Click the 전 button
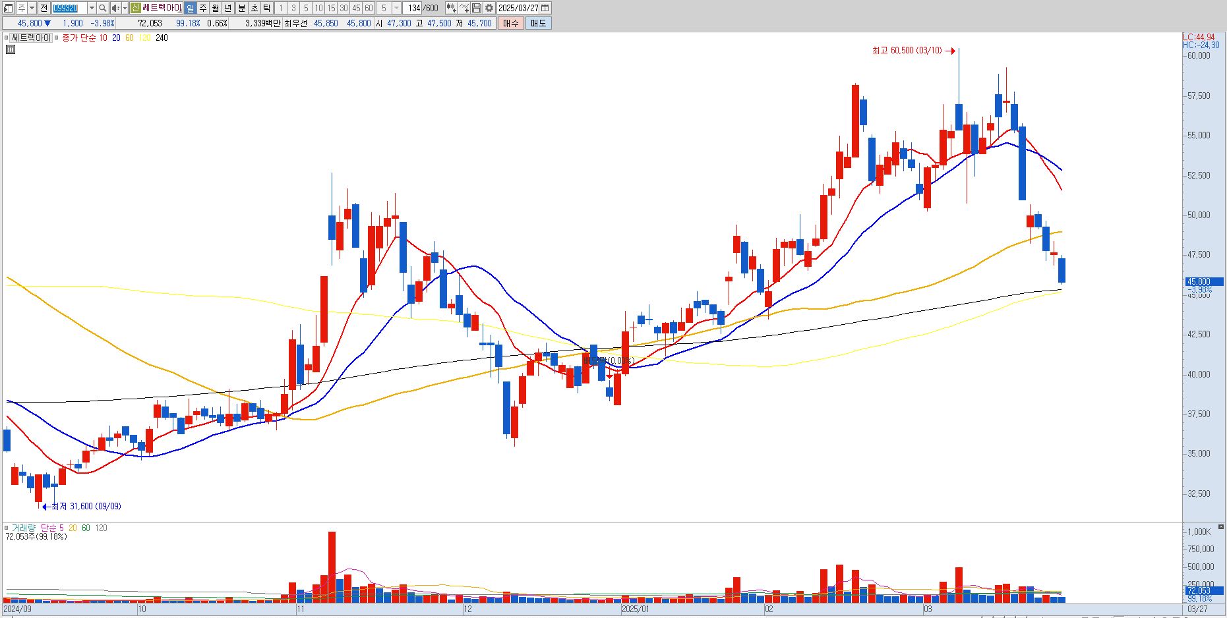Screen dimensions: 1227x618 pyautogui.click(x=44, y=8)
